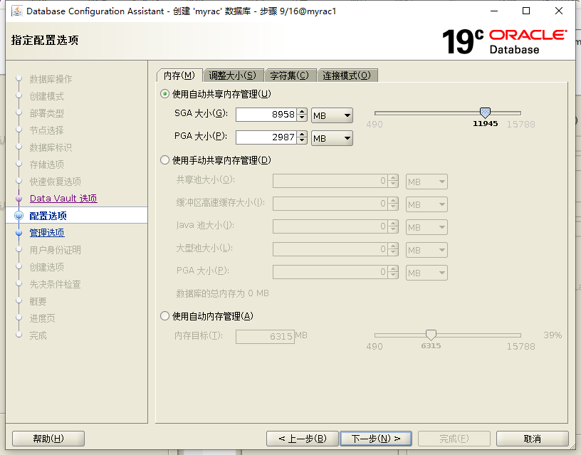Open the 共享池大小 unit MB dropdown
Viewport: 581px width, 455px height.
click(426, 182)
